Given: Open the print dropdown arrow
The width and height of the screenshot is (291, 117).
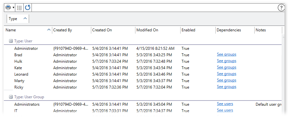Looking at the screenshot, I should 14,8.
